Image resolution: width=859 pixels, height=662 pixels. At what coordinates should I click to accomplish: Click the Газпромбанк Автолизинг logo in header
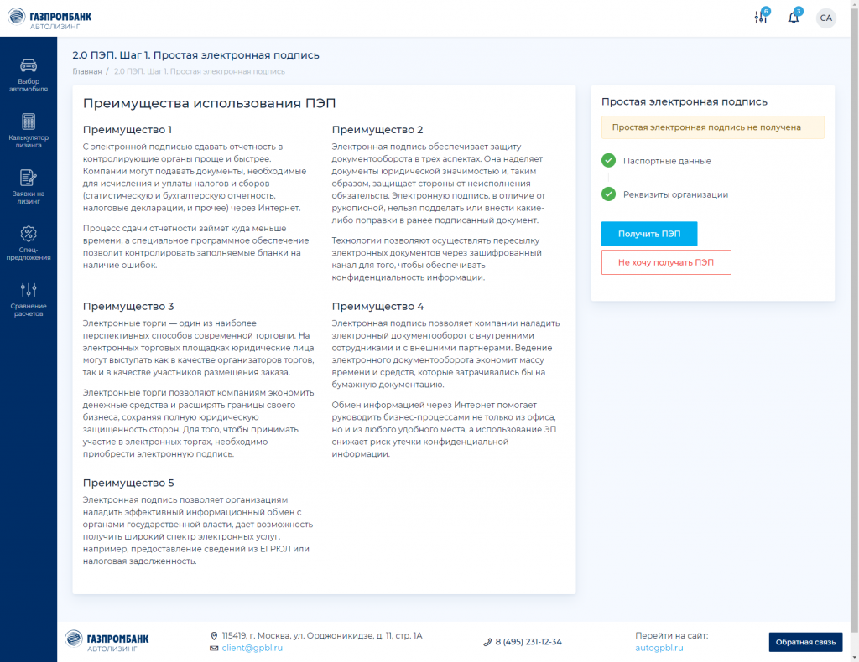[x=49, y=18]
